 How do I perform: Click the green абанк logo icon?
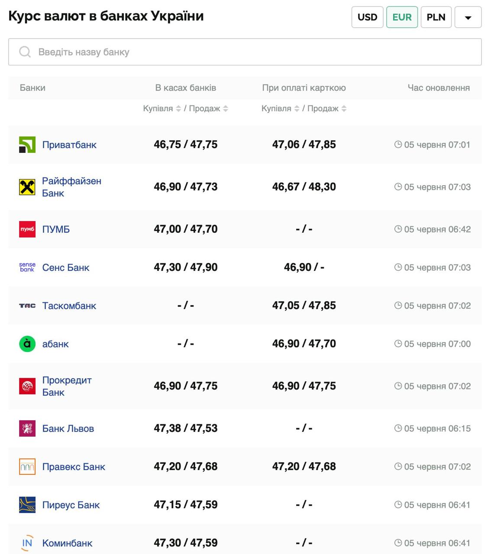point(27,344)
